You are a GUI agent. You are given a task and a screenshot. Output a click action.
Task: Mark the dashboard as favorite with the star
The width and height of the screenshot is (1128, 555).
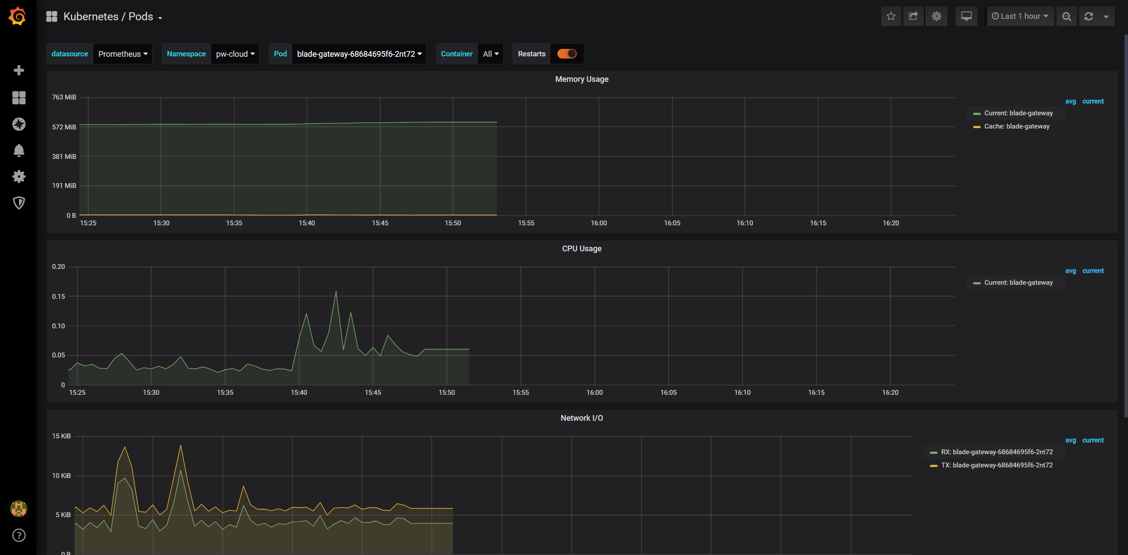click(x=891, y=16)
